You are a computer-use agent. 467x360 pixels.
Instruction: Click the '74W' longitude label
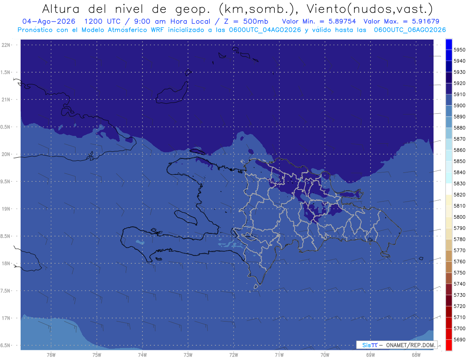tap(142, 355)
